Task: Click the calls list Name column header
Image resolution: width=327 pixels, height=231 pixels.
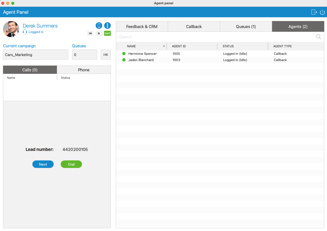Action: point(11,78)
